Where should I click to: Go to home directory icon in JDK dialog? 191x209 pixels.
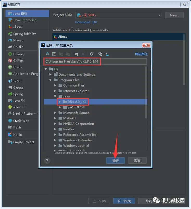coord(47,54)
